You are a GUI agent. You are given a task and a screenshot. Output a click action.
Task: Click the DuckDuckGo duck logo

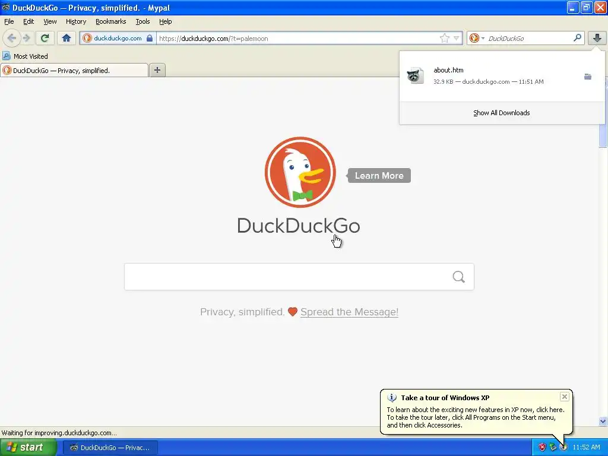[x=300, y=172]
